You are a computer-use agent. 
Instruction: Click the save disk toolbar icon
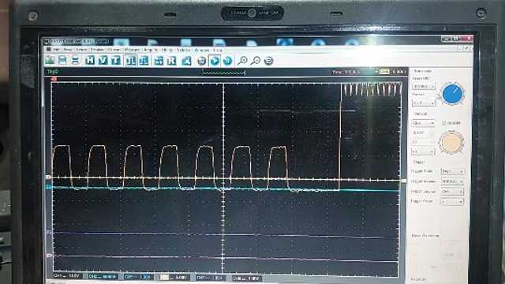(x=63, y=60)
